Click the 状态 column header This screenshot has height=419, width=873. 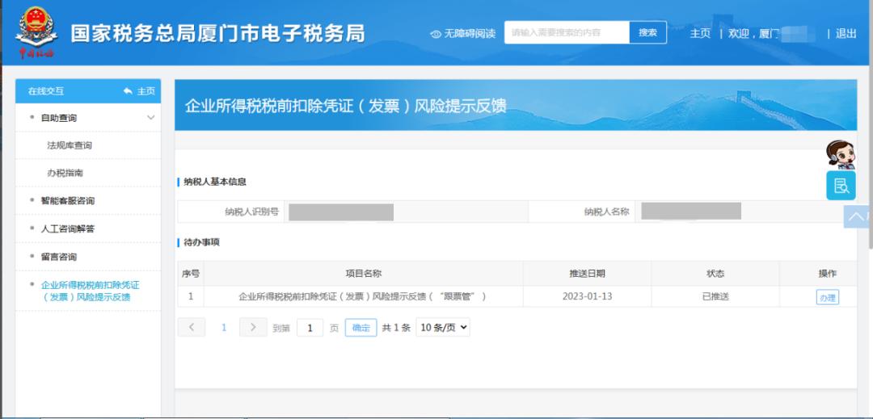coord(715,274)
